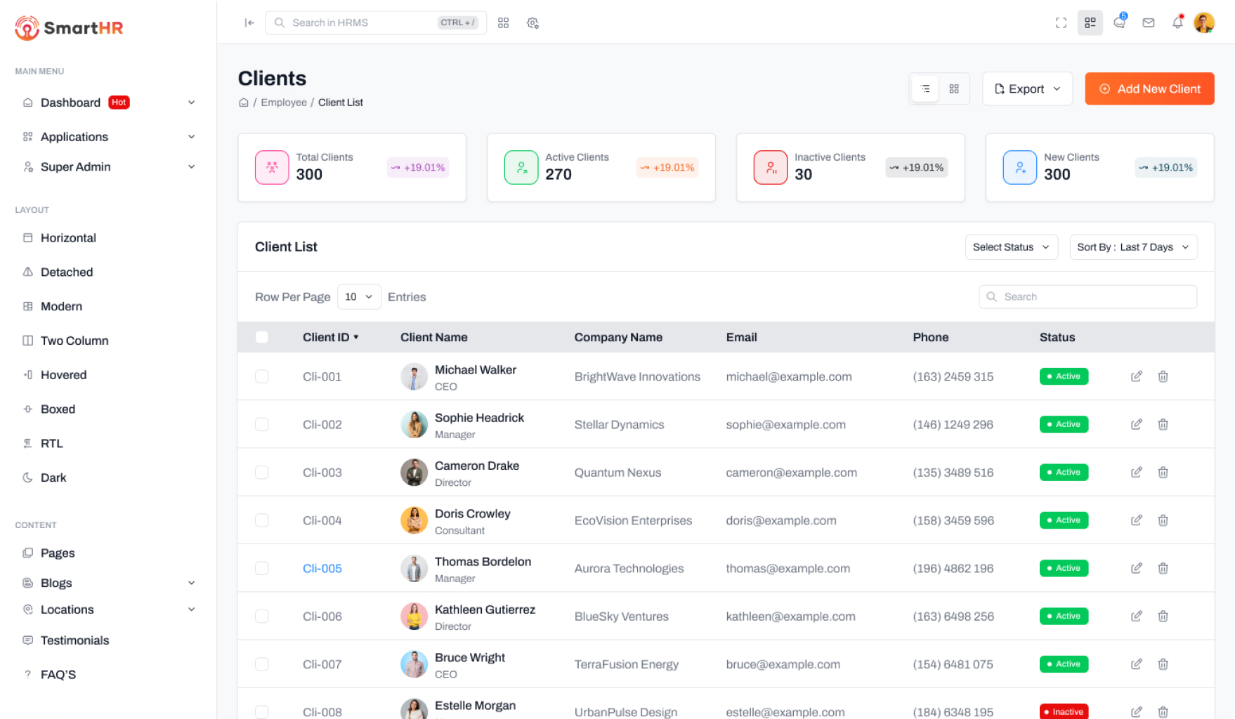Image resolution: width=1235 pixels, height=719 pixels.
Task: Open the Cli-005 client ID link
Action: point(322,569)
